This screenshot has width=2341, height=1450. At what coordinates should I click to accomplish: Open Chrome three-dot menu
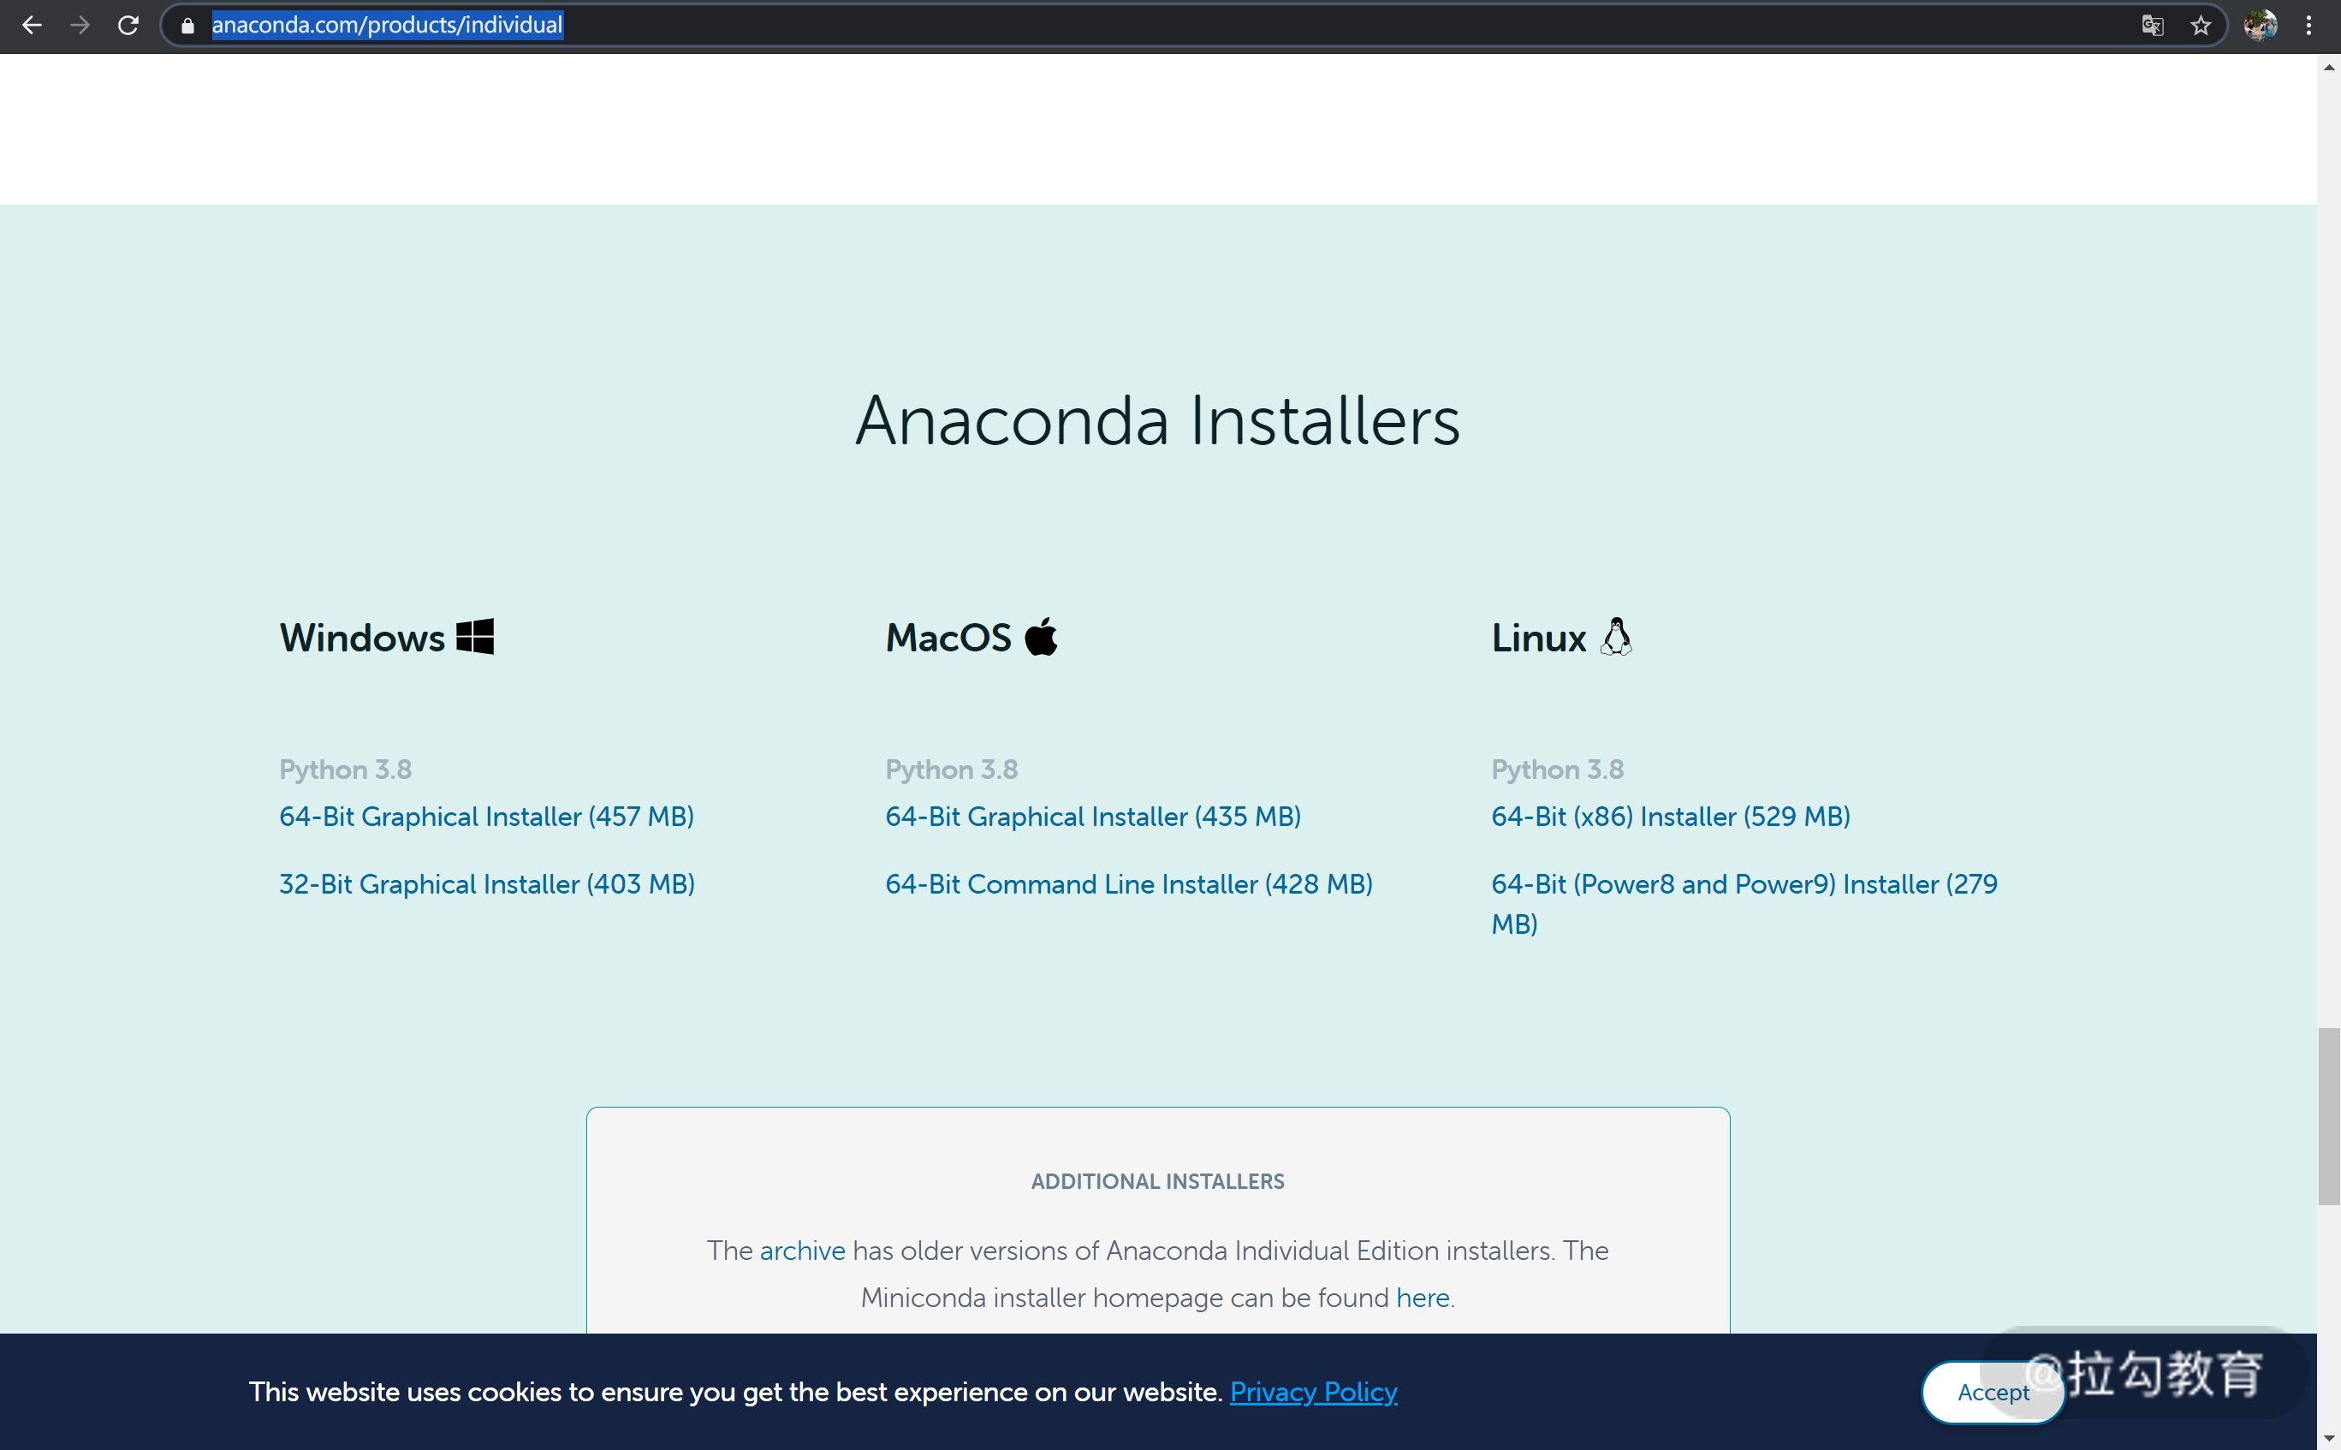[x=2308, y=26]
